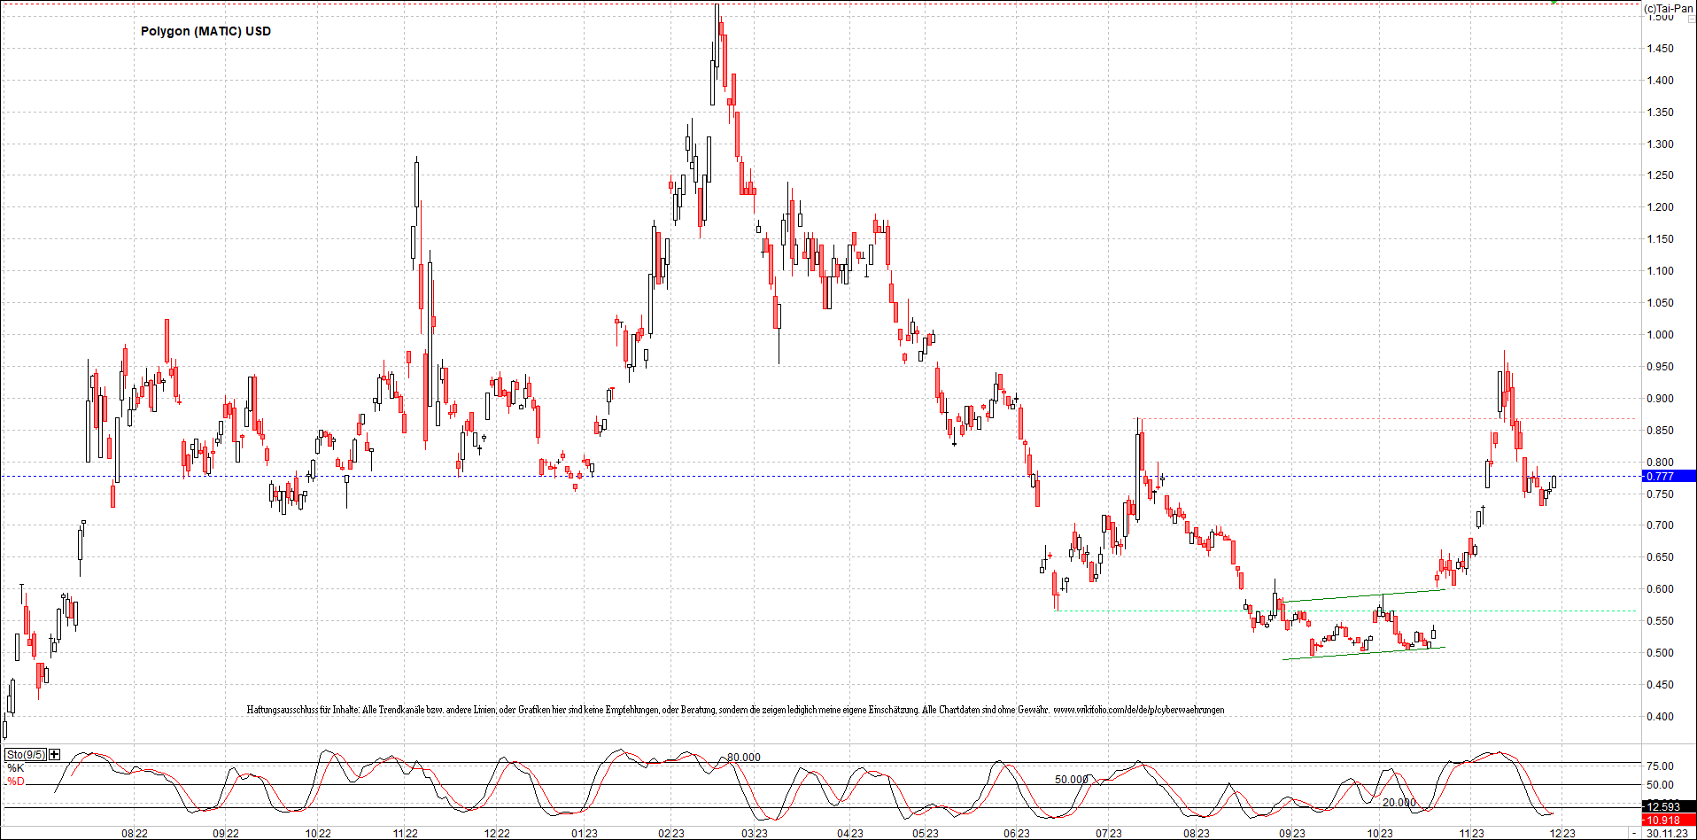Click the small box icon under Tai-Pan
The height and width of the screenshot is (840, 1697).
tap(1690, 18)
